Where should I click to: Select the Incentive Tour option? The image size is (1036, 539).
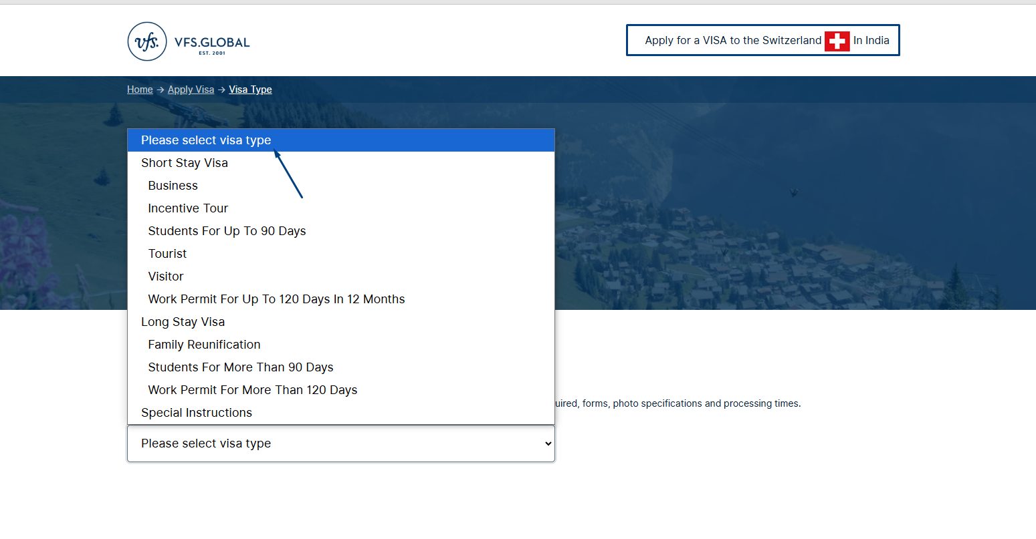341,208
